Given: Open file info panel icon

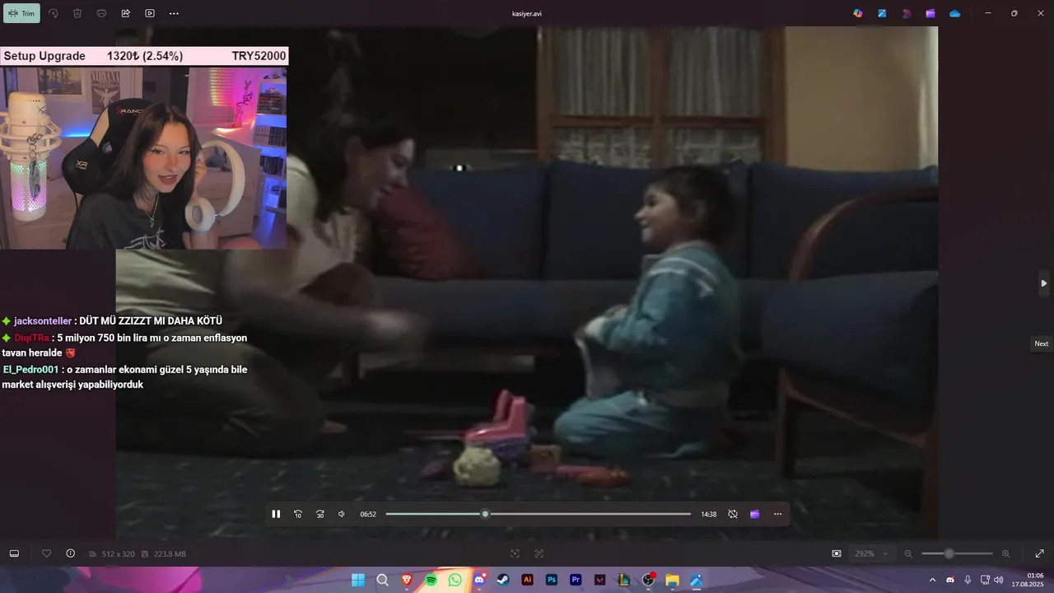Looking at the screenshot, I should (70, 553).
